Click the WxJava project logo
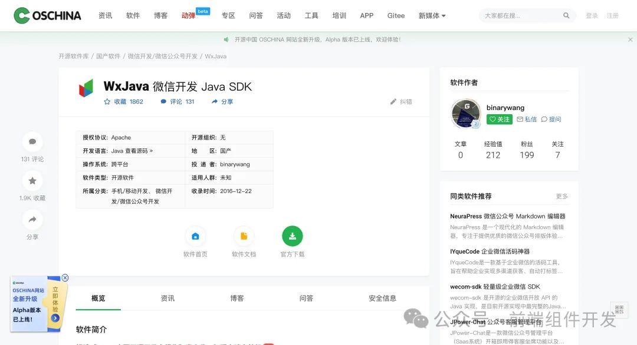This screenshot has height=345, width=637. 86,88
